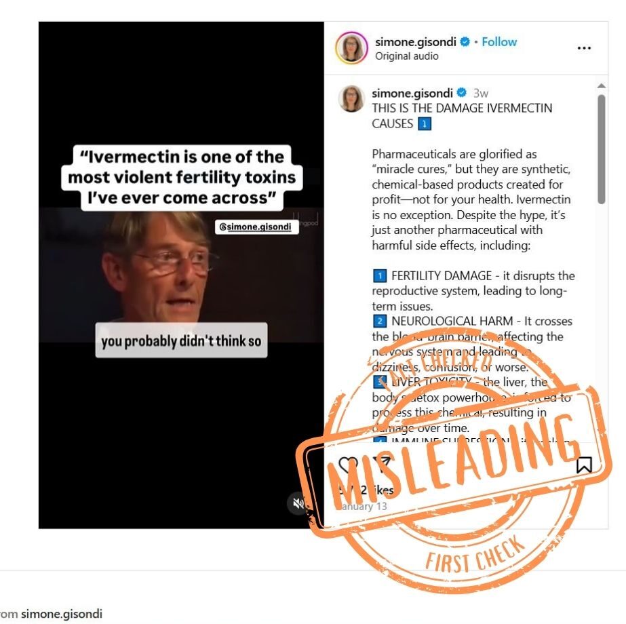626x624 pixels.
Task: Open simone.gisondi profile picture in header
Action: (352, 48)
